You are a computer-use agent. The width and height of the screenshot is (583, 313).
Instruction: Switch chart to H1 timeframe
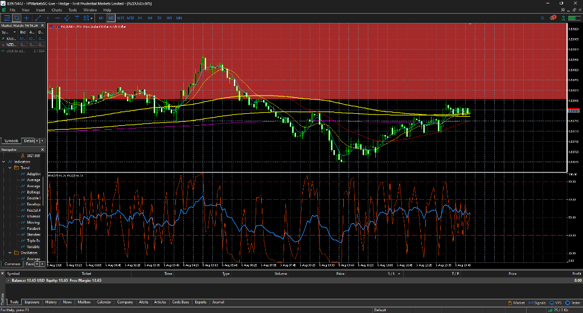point(140,18)
